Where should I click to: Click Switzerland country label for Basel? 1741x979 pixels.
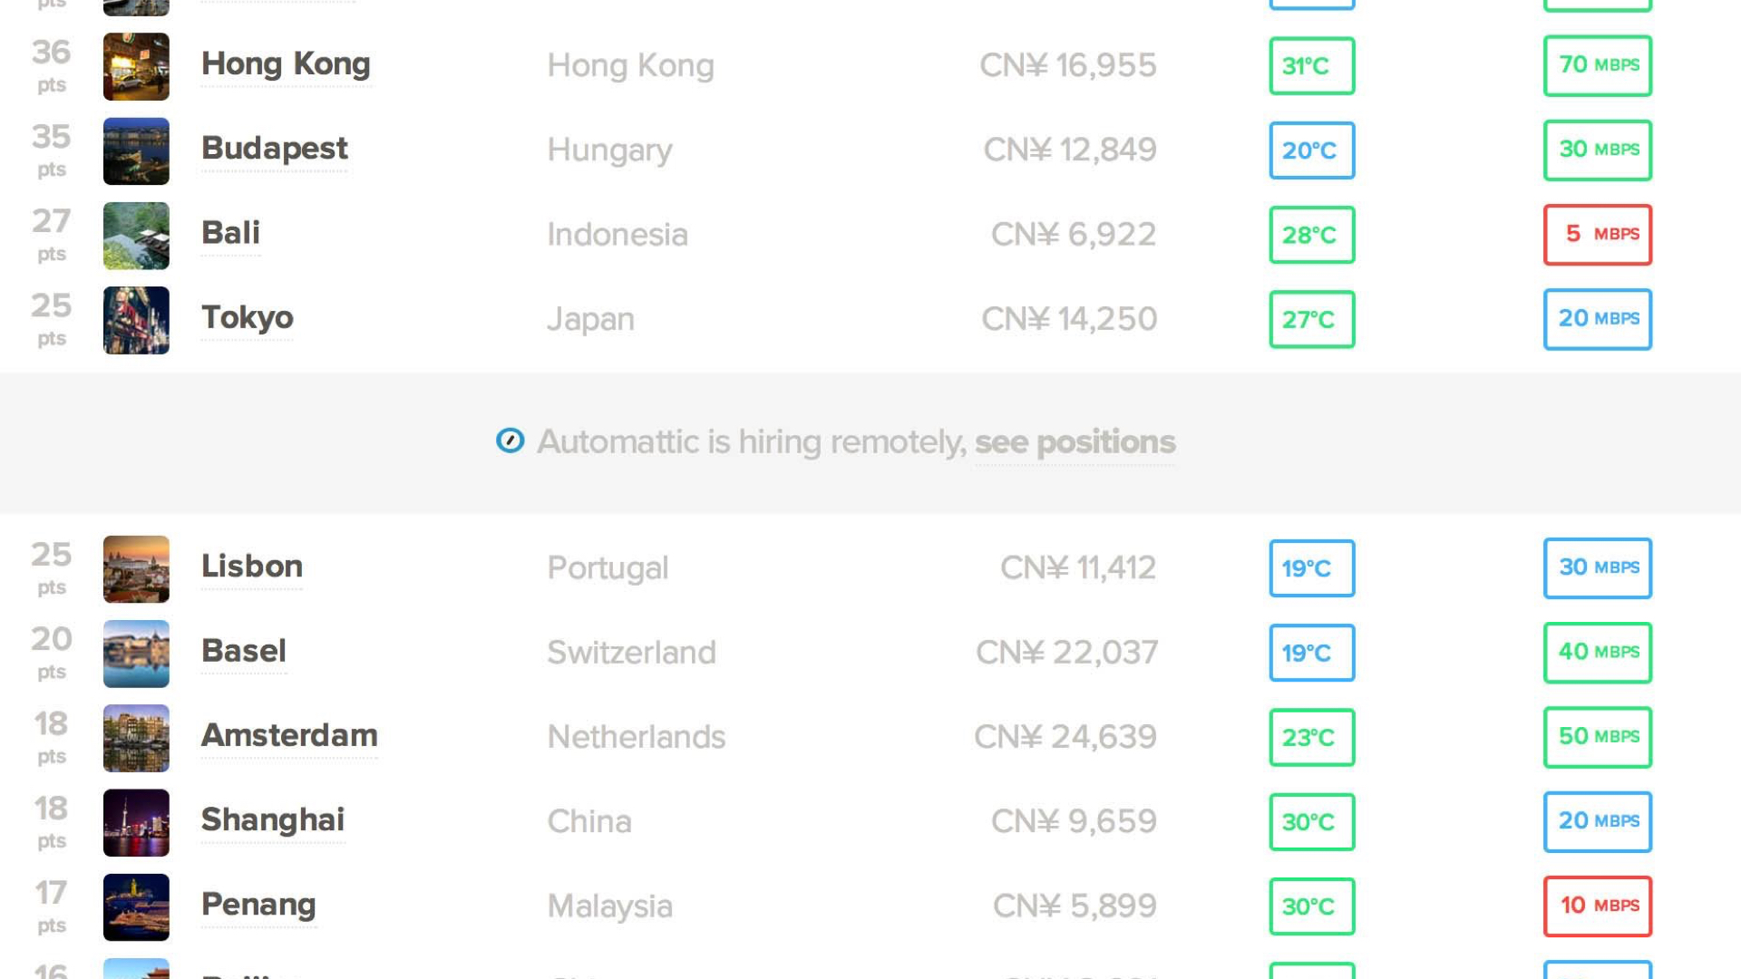pyautogui.click(x=631, y=653)
